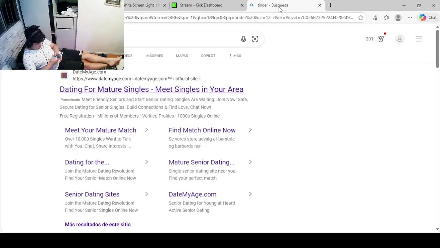Restore down the browser window
This screenshot has width=440, height=248.
coord(419,5)
